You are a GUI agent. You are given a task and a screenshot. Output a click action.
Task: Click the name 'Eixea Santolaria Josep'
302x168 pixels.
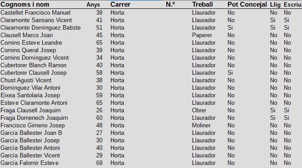(30, 95)
